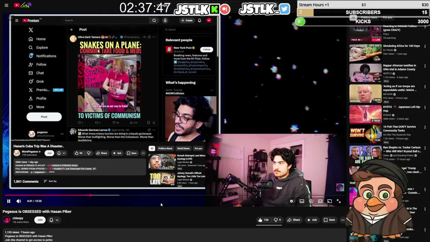430x242 pixels.
Task: Click Profile in the video's X sidebar
Action: 38,98
